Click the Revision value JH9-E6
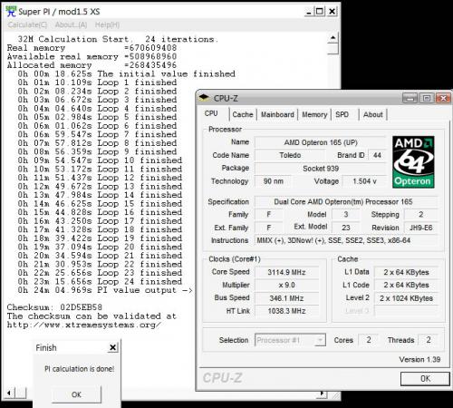Viewport: 453px width, 408px height. (421, 228)
